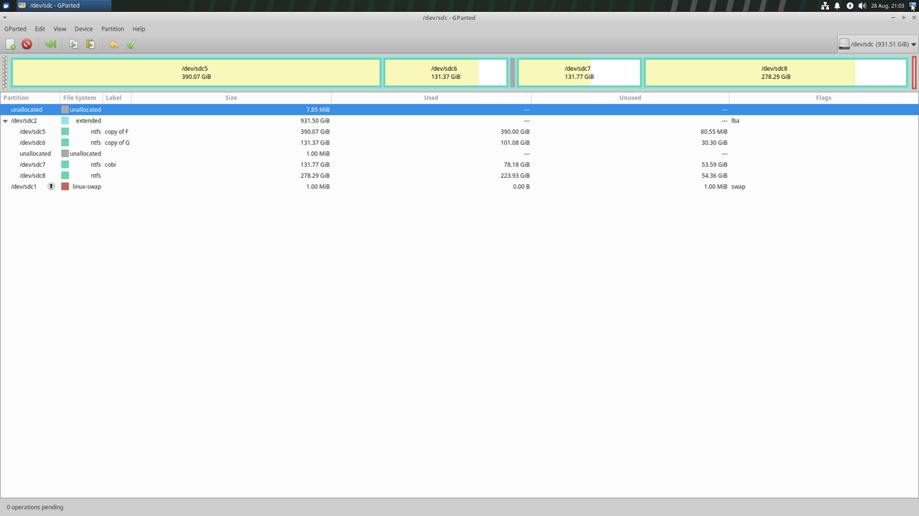The height and width of the screenshot is (516, 919).
Task: Click the Resize/Move partition toolbar icon
Action: pos(50,44)
